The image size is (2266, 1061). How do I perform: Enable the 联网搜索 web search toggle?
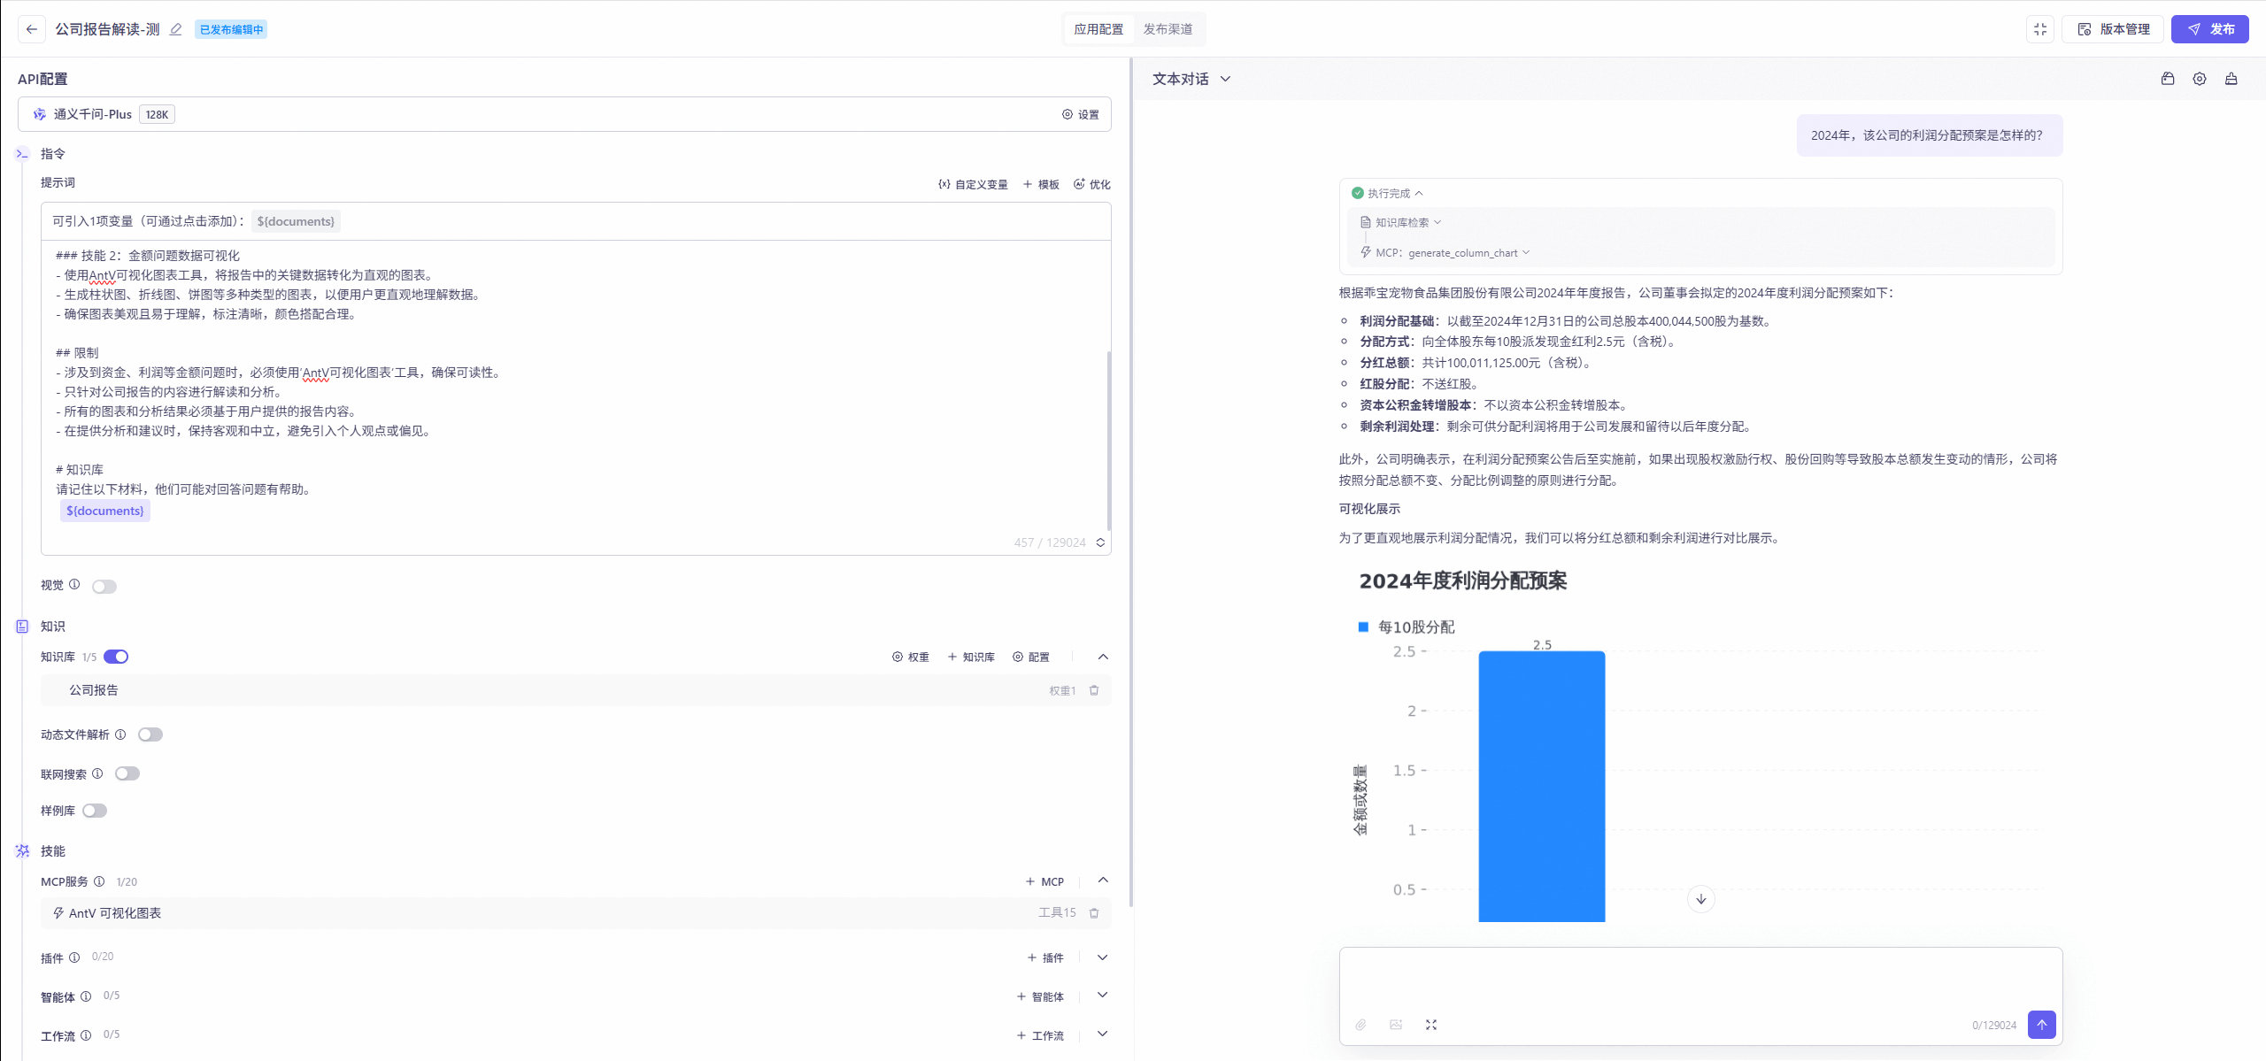click(x=127, y=773)
